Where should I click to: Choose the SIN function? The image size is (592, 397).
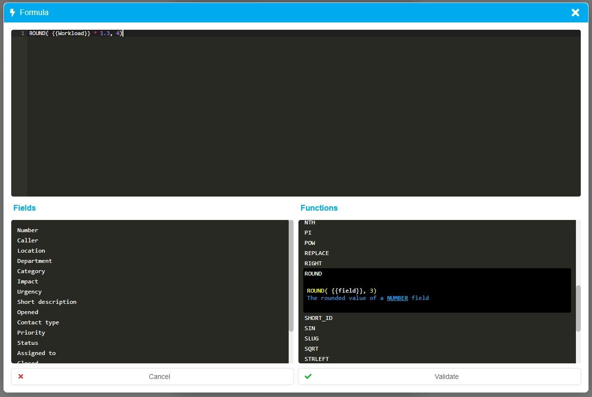coord(309,328)
